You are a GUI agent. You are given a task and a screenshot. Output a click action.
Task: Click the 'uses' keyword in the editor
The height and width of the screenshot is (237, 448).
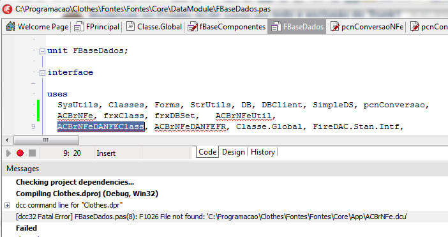57,94
